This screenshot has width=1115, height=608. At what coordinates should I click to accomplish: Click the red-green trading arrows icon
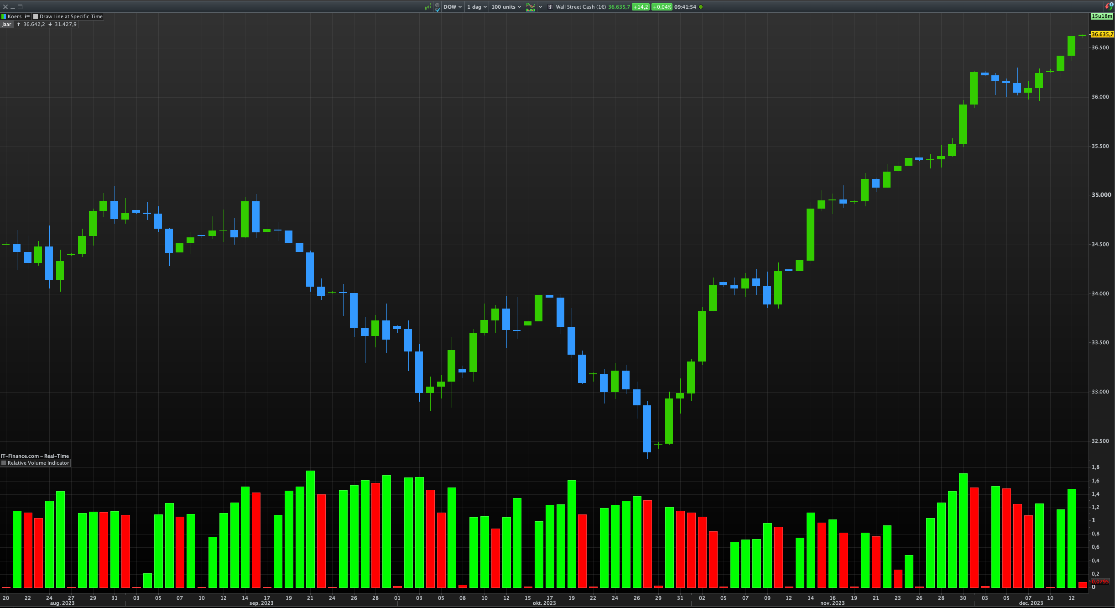click(1109, 6)
